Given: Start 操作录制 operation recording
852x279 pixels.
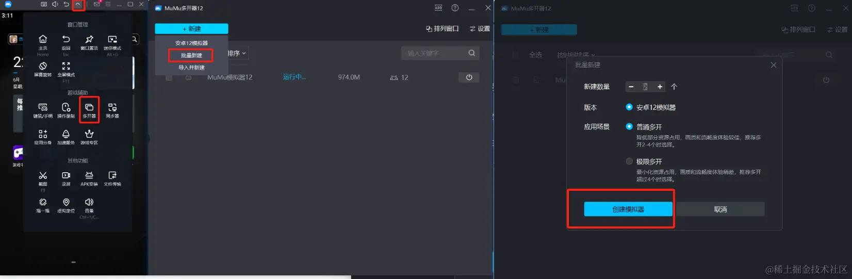Looking at the screenshot, I should [66, 107].
